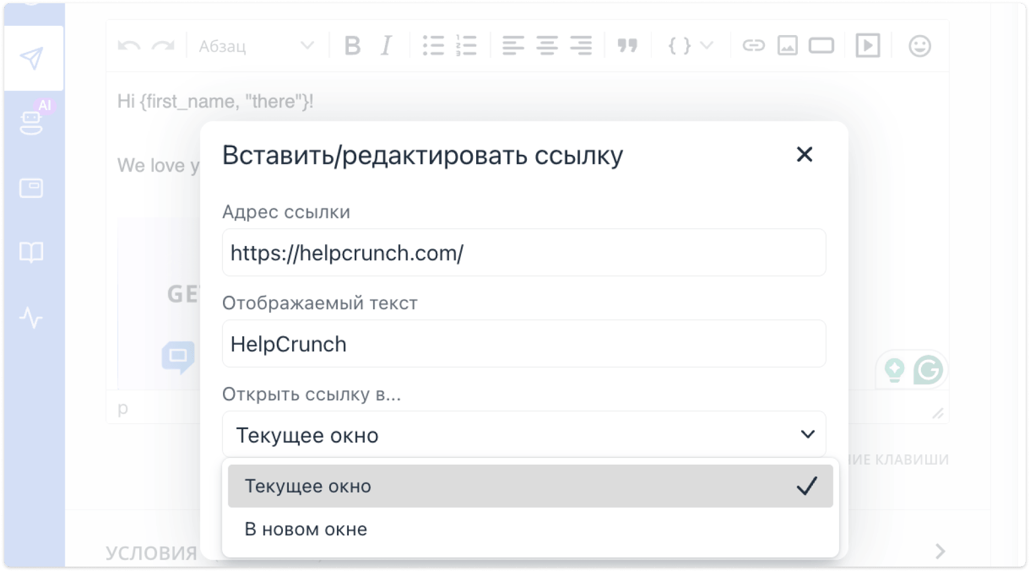
Task: Open the emoji picker
Action: pos(920,46)
